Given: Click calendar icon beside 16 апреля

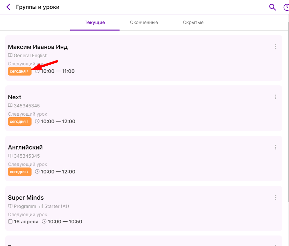Looking at the screenshot, I should point(10,221).
